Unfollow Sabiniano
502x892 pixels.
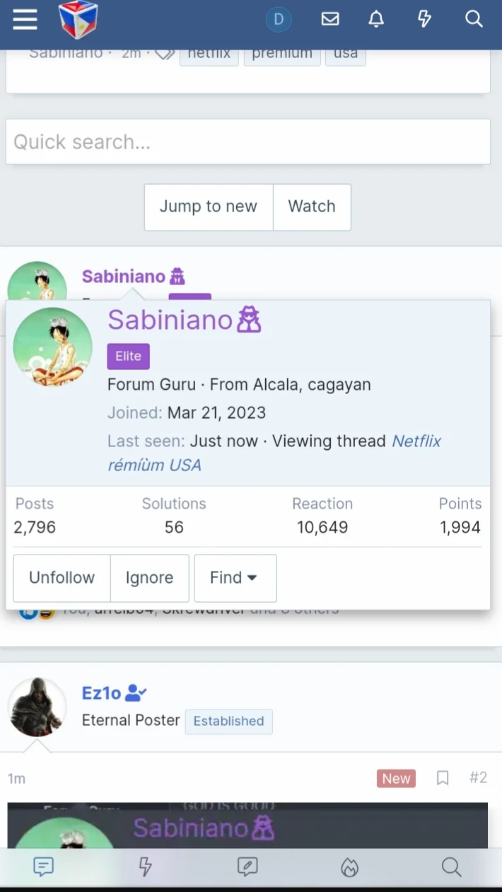62,578
